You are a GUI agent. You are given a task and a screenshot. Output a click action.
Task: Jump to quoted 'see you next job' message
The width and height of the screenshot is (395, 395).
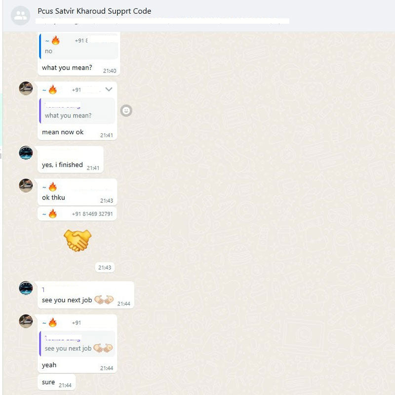point(77,344)
